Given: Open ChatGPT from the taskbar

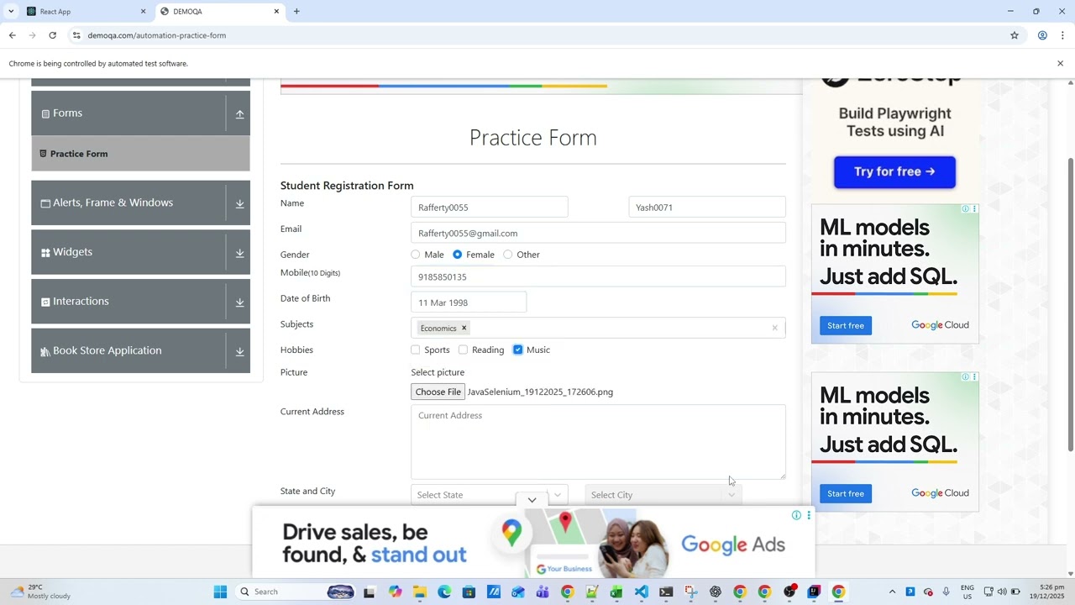Looking at the screenshot, I should [716, 592].
